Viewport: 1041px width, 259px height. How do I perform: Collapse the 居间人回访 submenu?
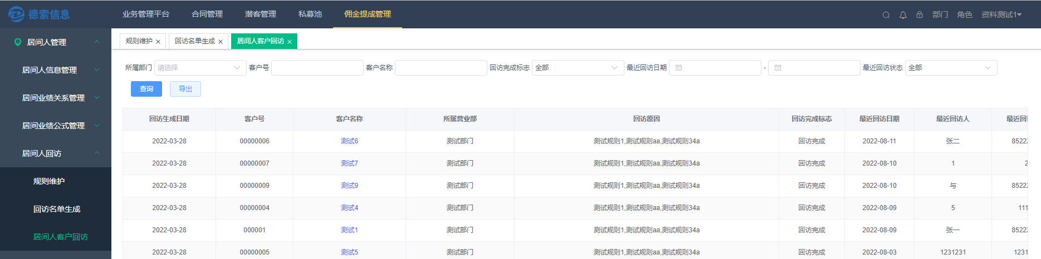pos(97,153)
